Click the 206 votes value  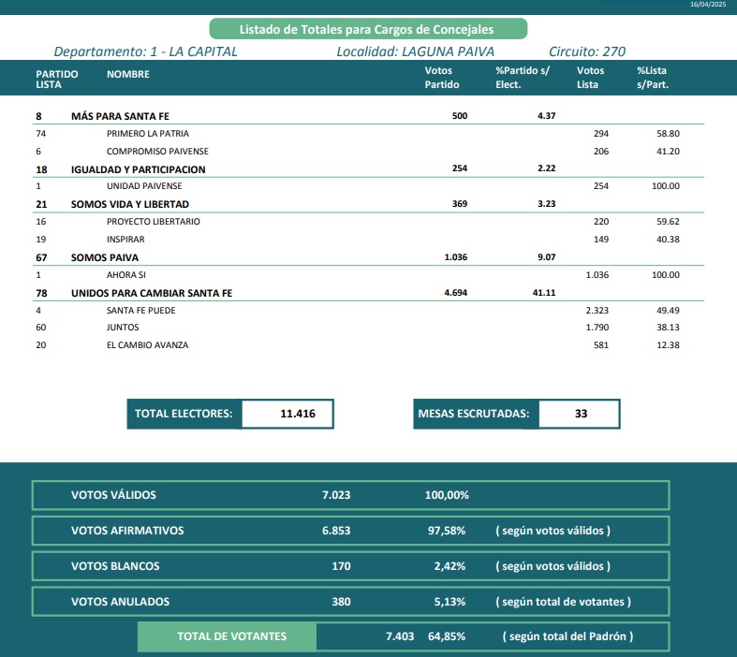tap(600, 152)
